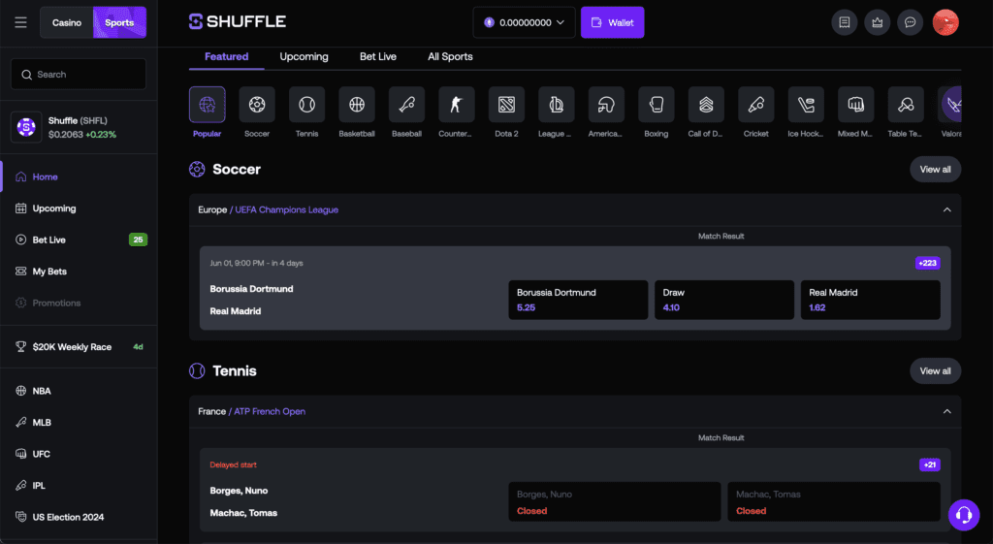
Task: Open the user profile avatar
Action: pos(945,22)
